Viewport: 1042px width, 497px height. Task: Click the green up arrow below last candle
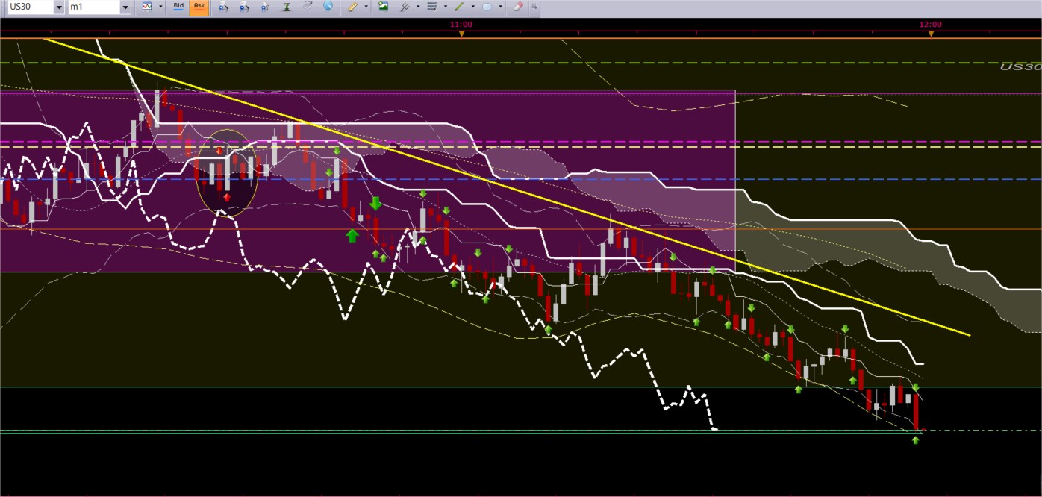(916, 440)
